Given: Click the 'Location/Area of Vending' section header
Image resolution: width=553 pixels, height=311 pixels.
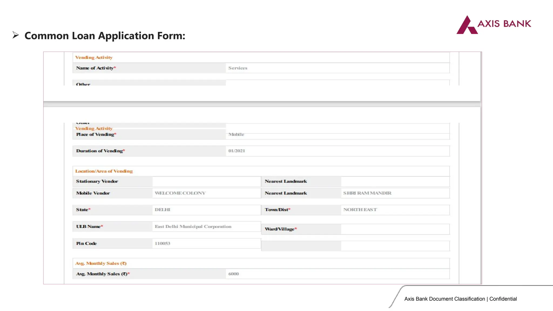Looking at the screenshot, I should [x=104, y=171].
